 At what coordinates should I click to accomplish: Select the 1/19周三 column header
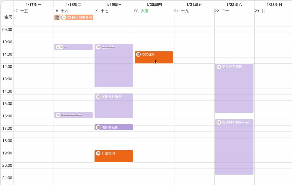click(114, 4)
